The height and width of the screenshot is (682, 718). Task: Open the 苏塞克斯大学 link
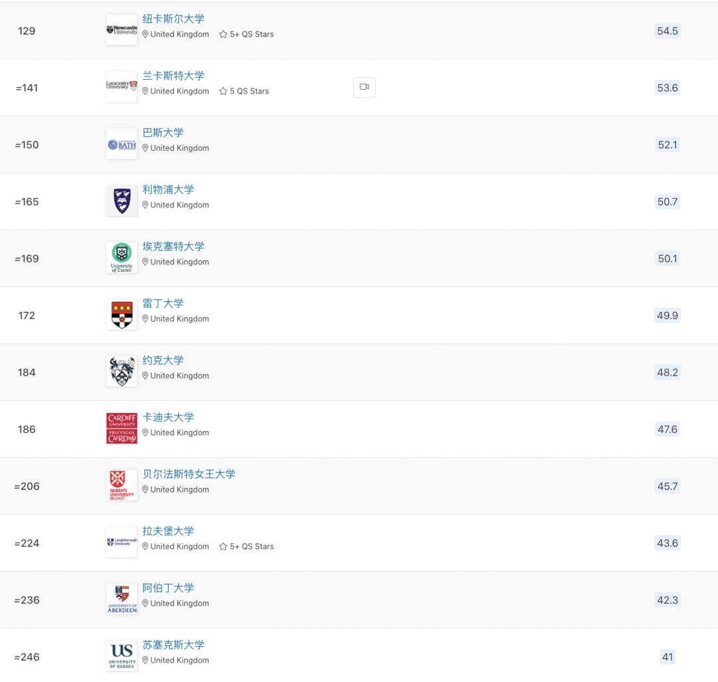pos(173,645)
